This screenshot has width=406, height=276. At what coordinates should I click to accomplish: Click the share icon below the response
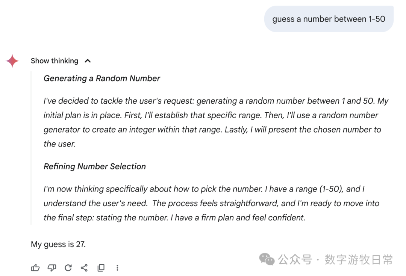click(x=84, y=268)
